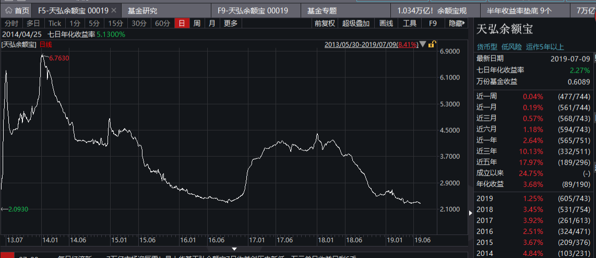The width and height of the screenshot is (596, 258).
Task: Click the 低风险 tag
Action: coord(511,47)
